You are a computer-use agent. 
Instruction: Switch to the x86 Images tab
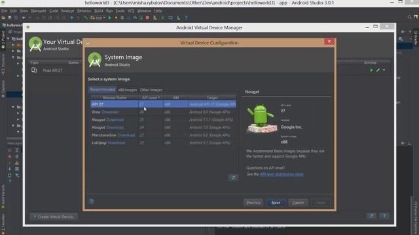pos(128,90)
